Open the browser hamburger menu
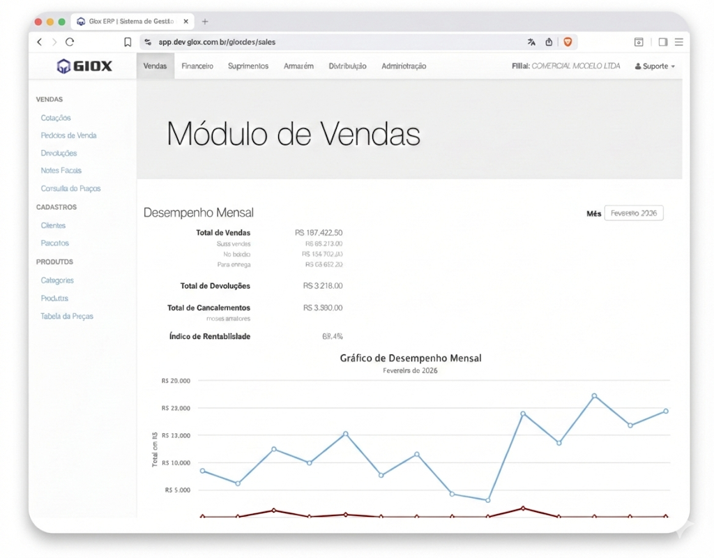 pyautogui.click(x=678, y=42)
